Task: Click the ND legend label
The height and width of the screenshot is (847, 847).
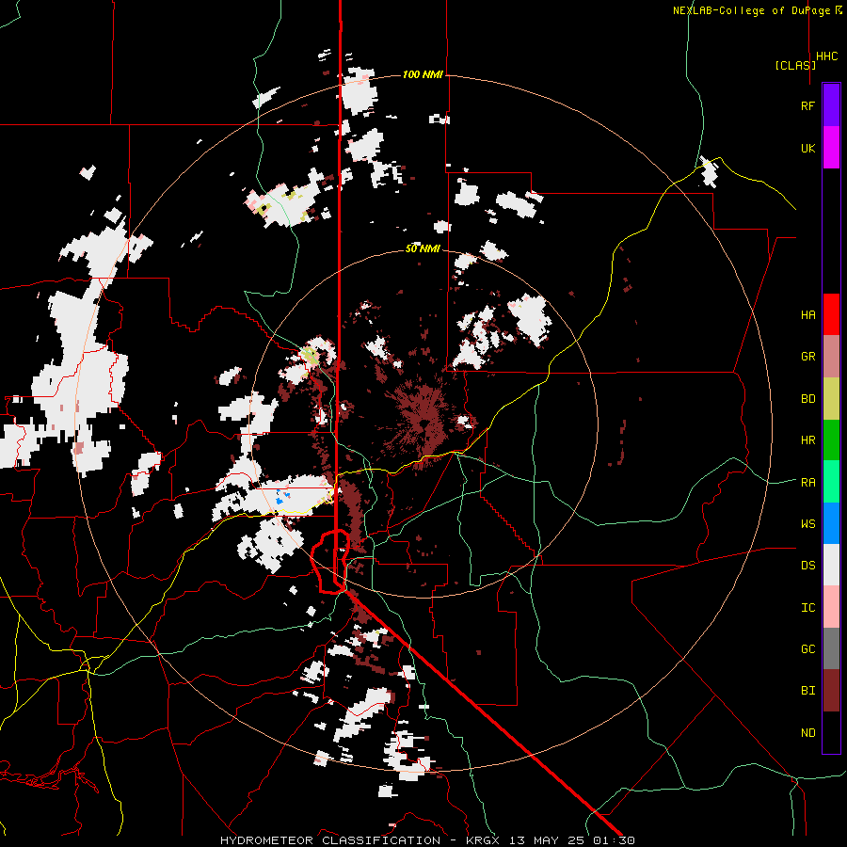Action: [x=807, y=733]
